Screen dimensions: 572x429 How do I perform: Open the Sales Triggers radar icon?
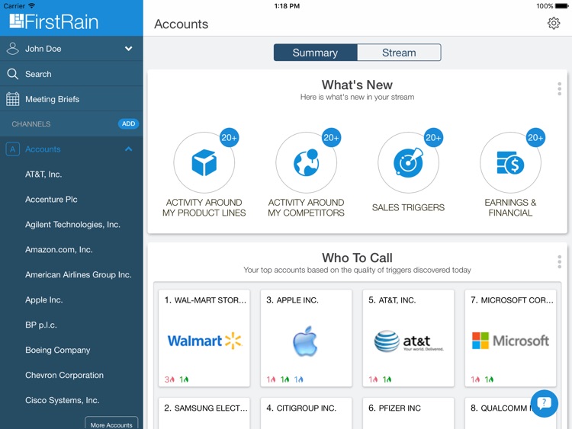(408, 162)
